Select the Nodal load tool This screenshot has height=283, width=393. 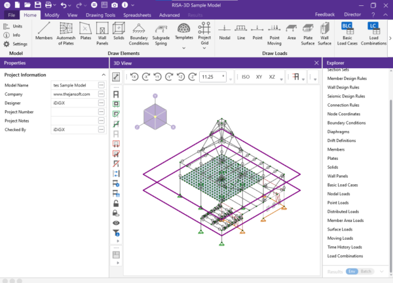(225, 31)
